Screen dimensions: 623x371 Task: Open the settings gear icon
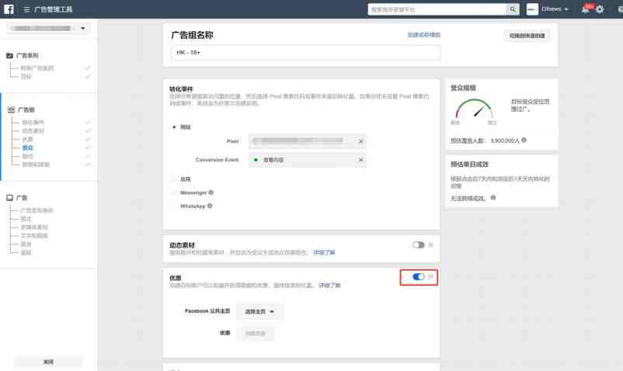(x=600, y=9)
